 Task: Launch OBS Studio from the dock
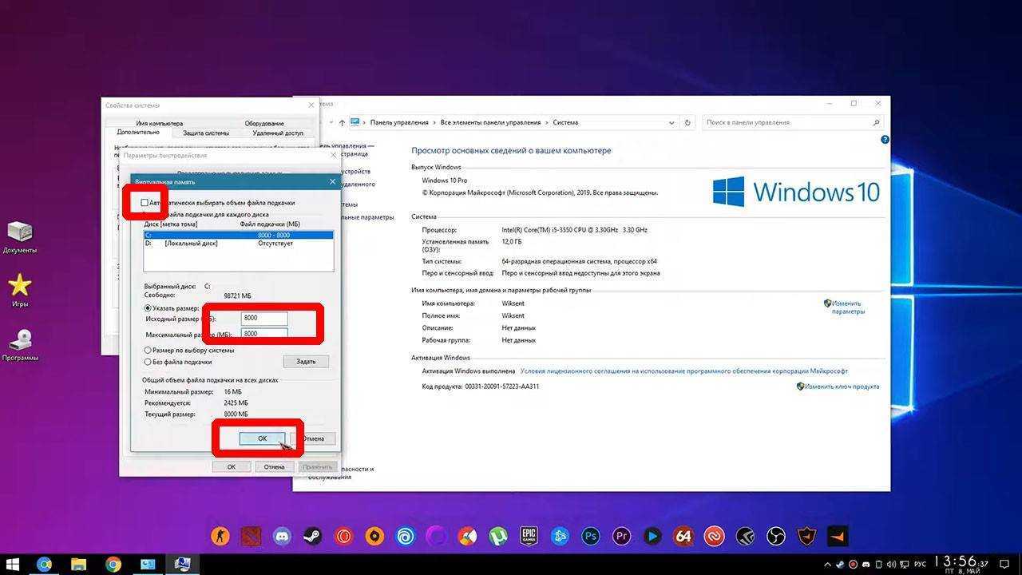coord(775,536)
